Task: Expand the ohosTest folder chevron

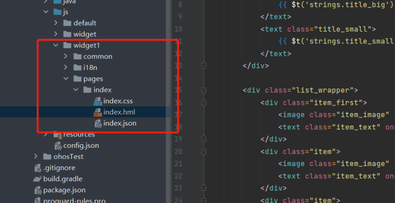Action: click(36, 156)
